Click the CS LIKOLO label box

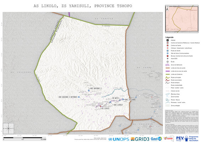[x=105, y=108]
